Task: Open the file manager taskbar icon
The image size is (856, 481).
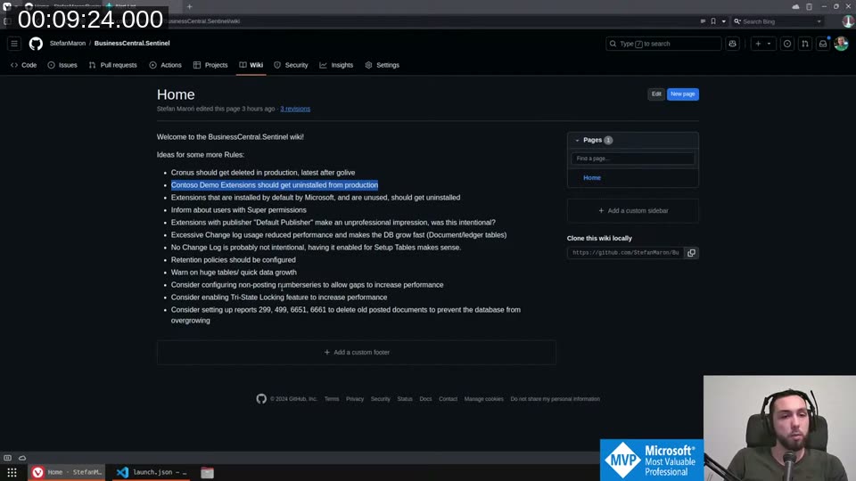Action: (207, 473)
